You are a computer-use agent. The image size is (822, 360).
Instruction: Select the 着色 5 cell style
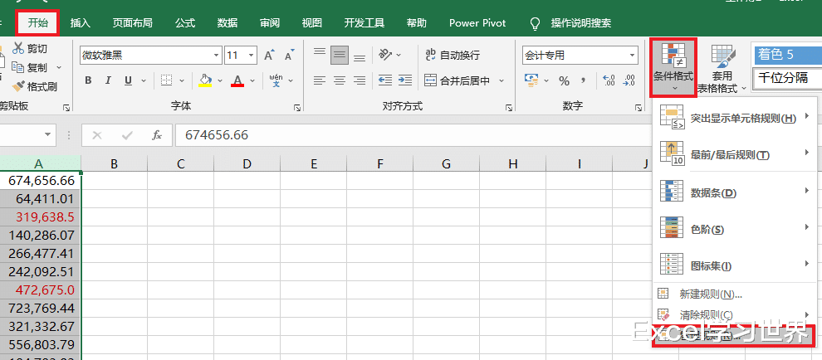786,55
